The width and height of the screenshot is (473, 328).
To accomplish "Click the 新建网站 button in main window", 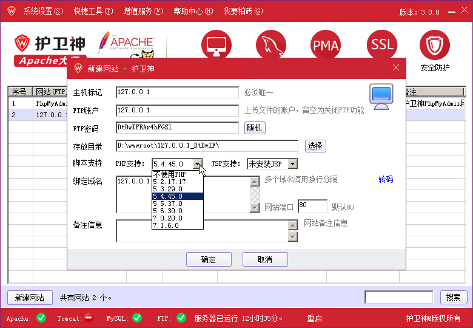I will pos(30,298).
